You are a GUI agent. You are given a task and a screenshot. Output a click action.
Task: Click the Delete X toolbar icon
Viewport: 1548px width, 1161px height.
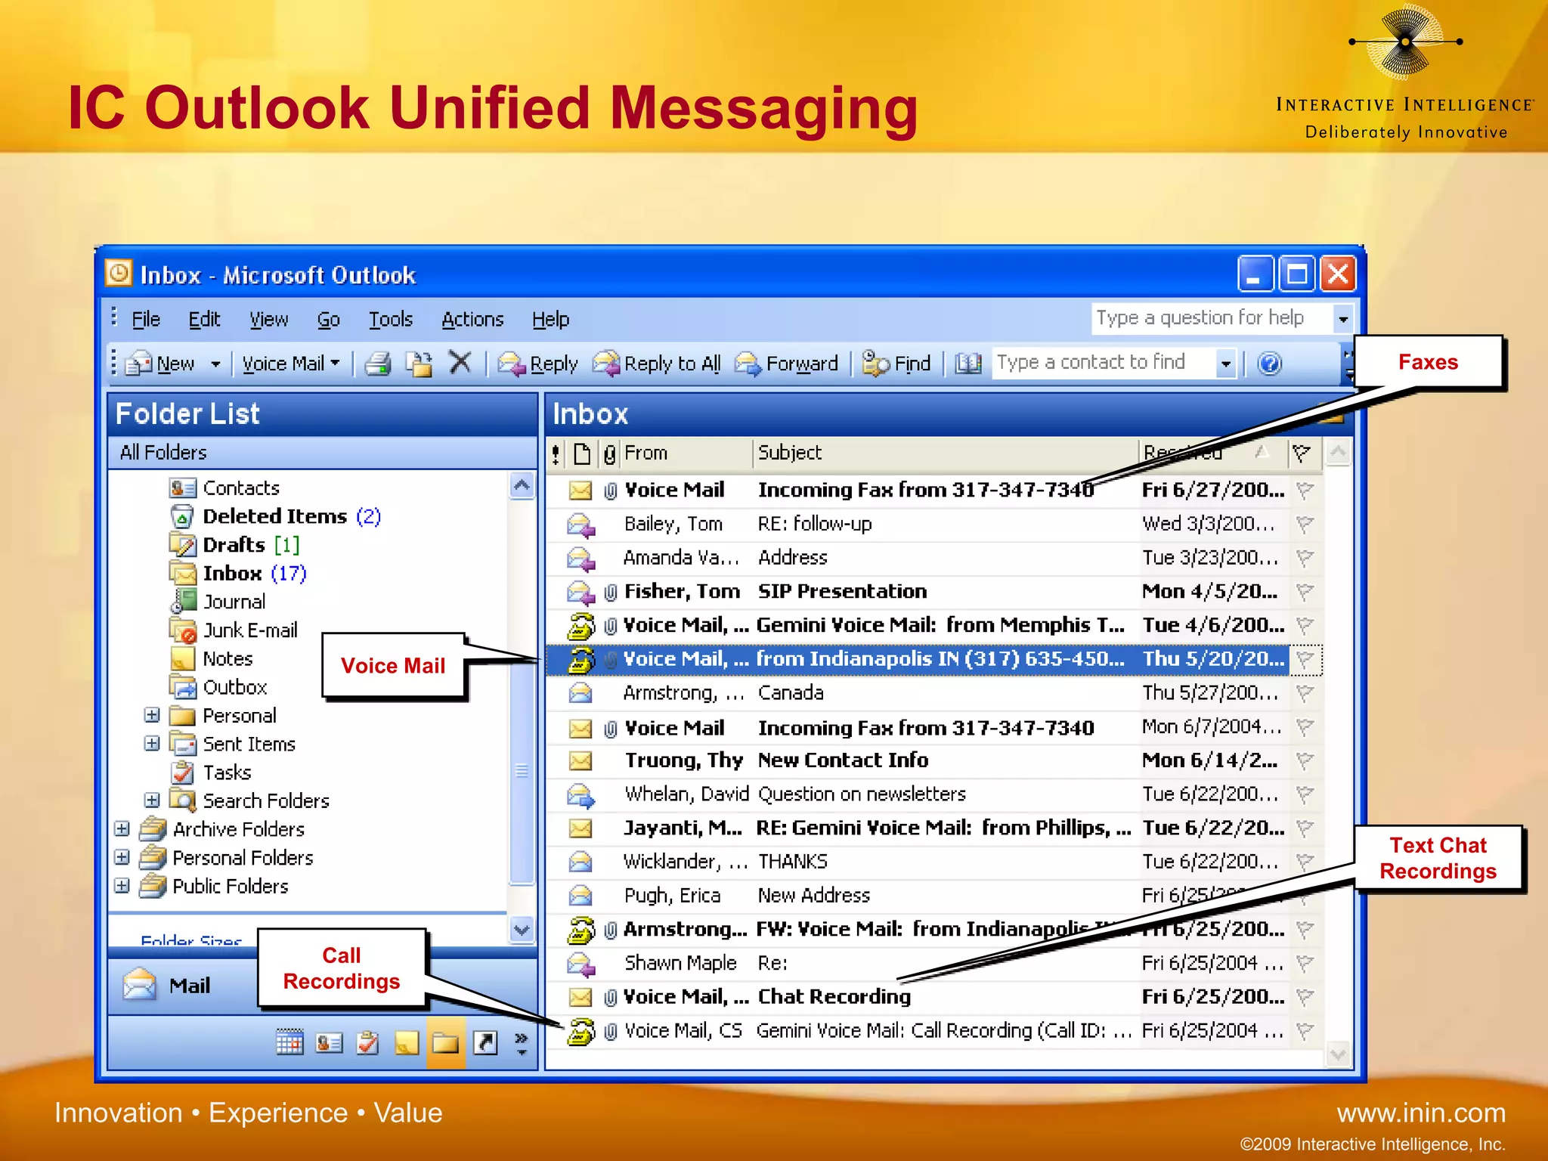pyautogui.click(x=460, y=363)
